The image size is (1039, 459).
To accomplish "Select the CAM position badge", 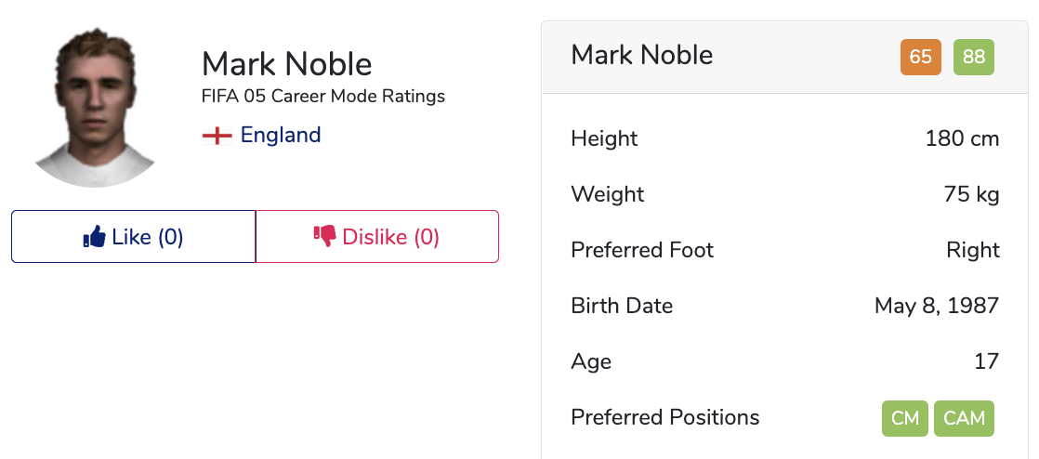I will click(x=964, y=419).
